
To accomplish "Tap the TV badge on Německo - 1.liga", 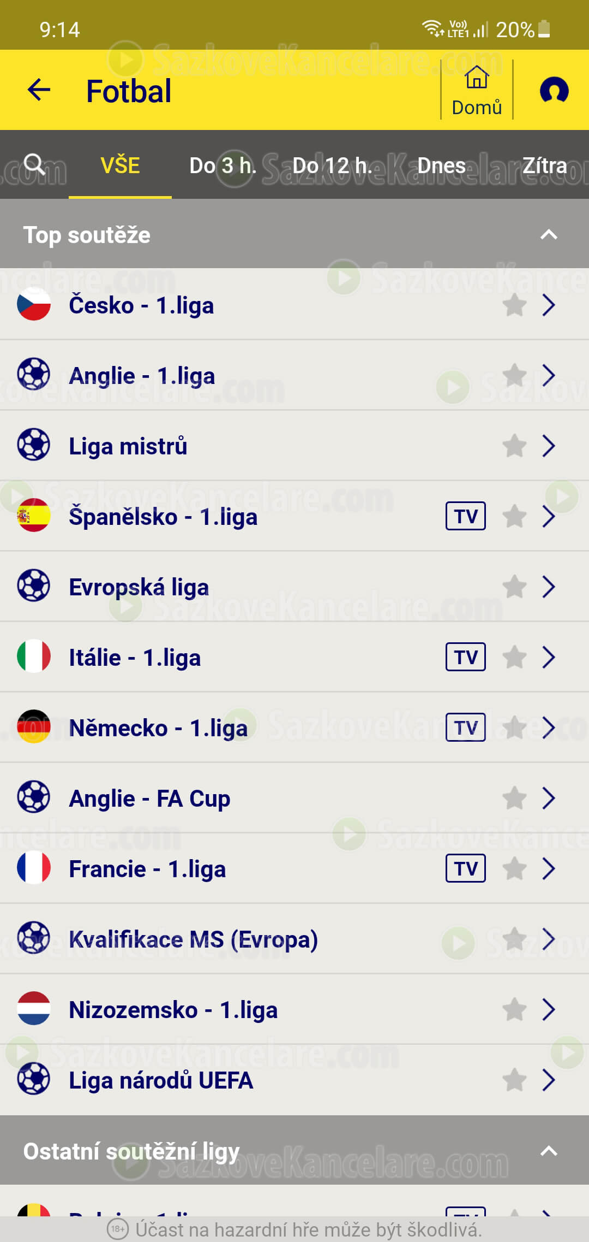I will (466, 728).
